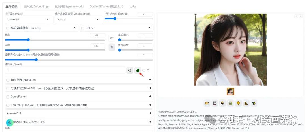Click the 高度 number field showing 512
Viewport: 306px width, 132px height.
[x=97, y=46]
